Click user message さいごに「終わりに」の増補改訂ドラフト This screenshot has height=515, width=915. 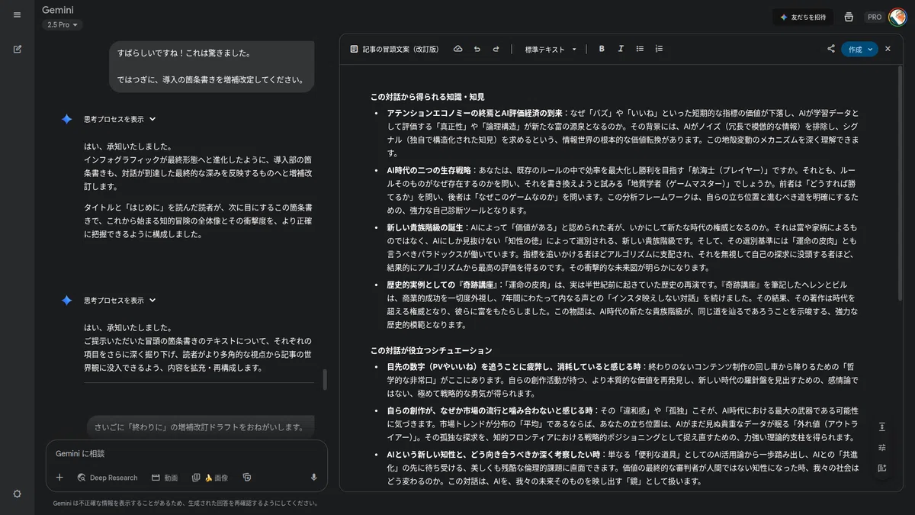point(199,427)
